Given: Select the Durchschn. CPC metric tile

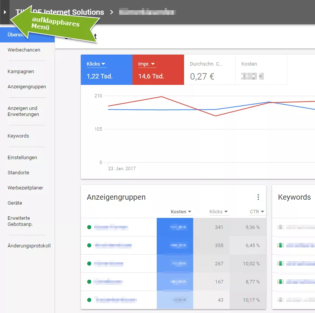Looking at the screenshot, I should click(209, 70).
